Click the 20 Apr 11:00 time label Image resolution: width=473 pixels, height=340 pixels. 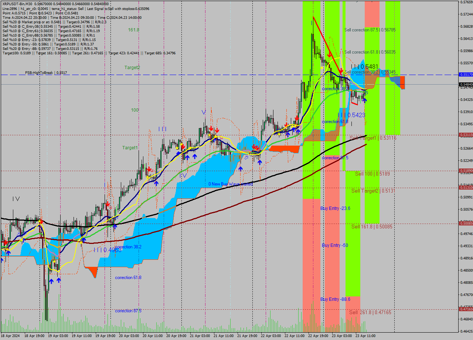coord(153,336)
